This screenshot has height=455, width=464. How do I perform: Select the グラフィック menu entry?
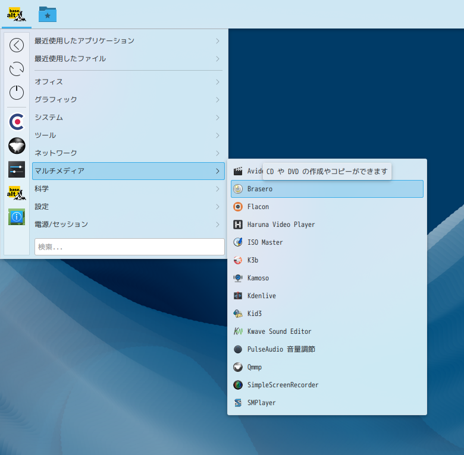128,100
